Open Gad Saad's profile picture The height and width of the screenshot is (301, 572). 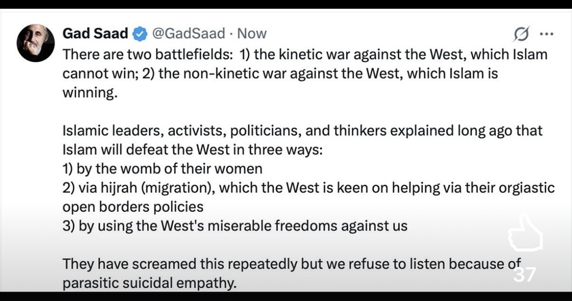(x=35, y=43)
